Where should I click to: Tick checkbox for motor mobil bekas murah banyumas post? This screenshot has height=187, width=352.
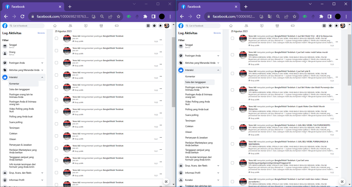click(232, 55)
